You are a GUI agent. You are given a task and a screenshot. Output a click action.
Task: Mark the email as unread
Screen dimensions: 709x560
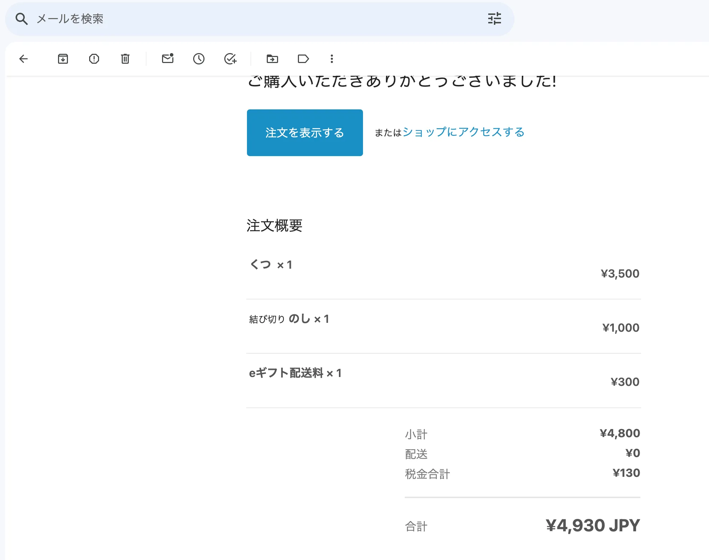[x=168, y=59]
